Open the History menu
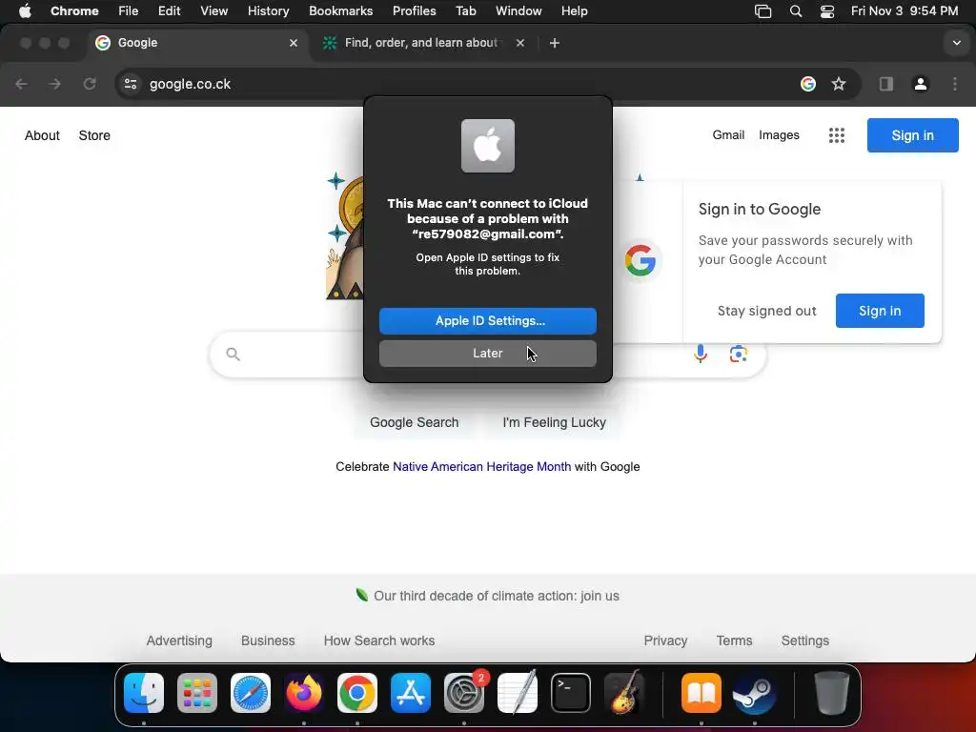 (x=268, y=11)
